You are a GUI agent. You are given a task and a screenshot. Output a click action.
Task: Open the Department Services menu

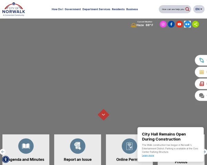(x=96, y=9)
